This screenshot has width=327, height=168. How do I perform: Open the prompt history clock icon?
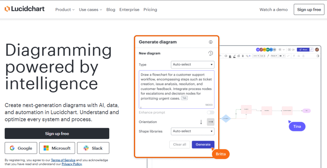pos(210,53)
